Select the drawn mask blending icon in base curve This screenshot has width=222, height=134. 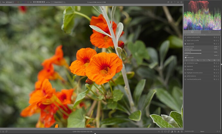197,60
